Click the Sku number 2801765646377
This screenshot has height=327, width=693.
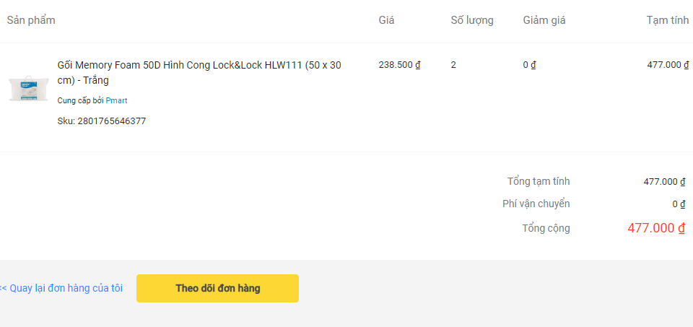tap(111, 121)
